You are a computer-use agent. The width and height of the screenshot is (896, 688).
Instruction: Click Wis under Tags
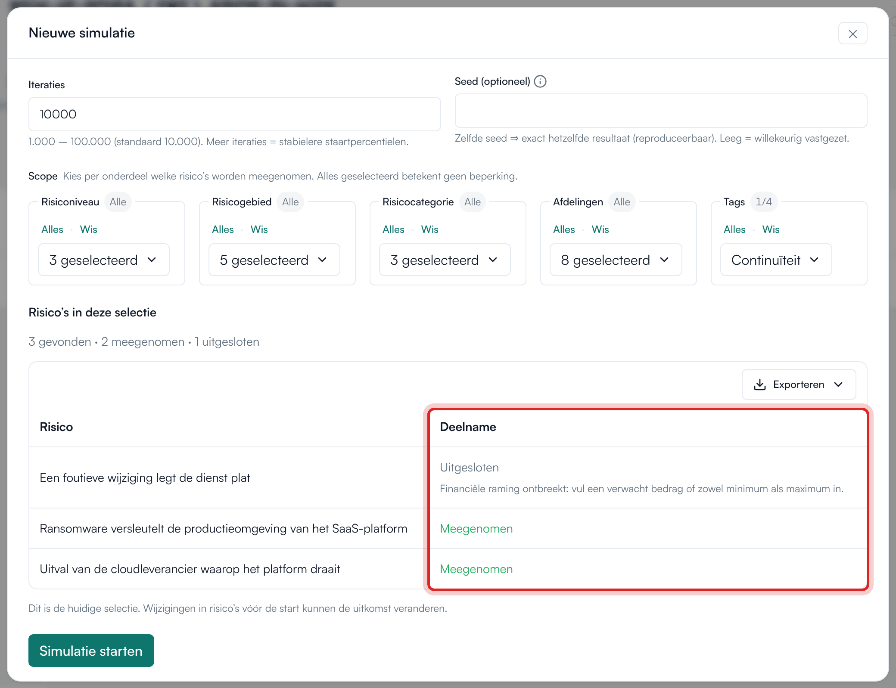(x=771, y=229)
